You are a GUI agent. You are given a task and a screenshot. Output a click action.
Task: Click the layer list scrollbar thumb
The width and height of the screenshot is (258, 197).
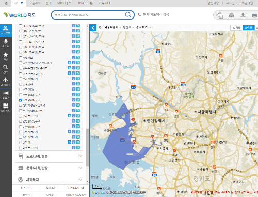(x=87, y=148)
